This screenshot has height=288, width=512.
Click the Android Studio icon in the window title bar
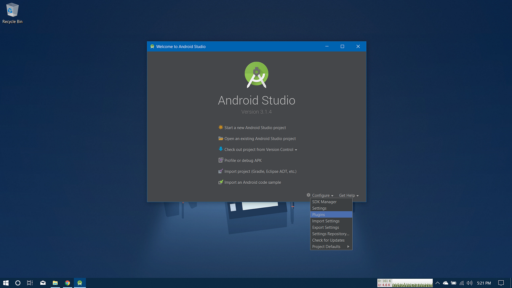point(152,46)
